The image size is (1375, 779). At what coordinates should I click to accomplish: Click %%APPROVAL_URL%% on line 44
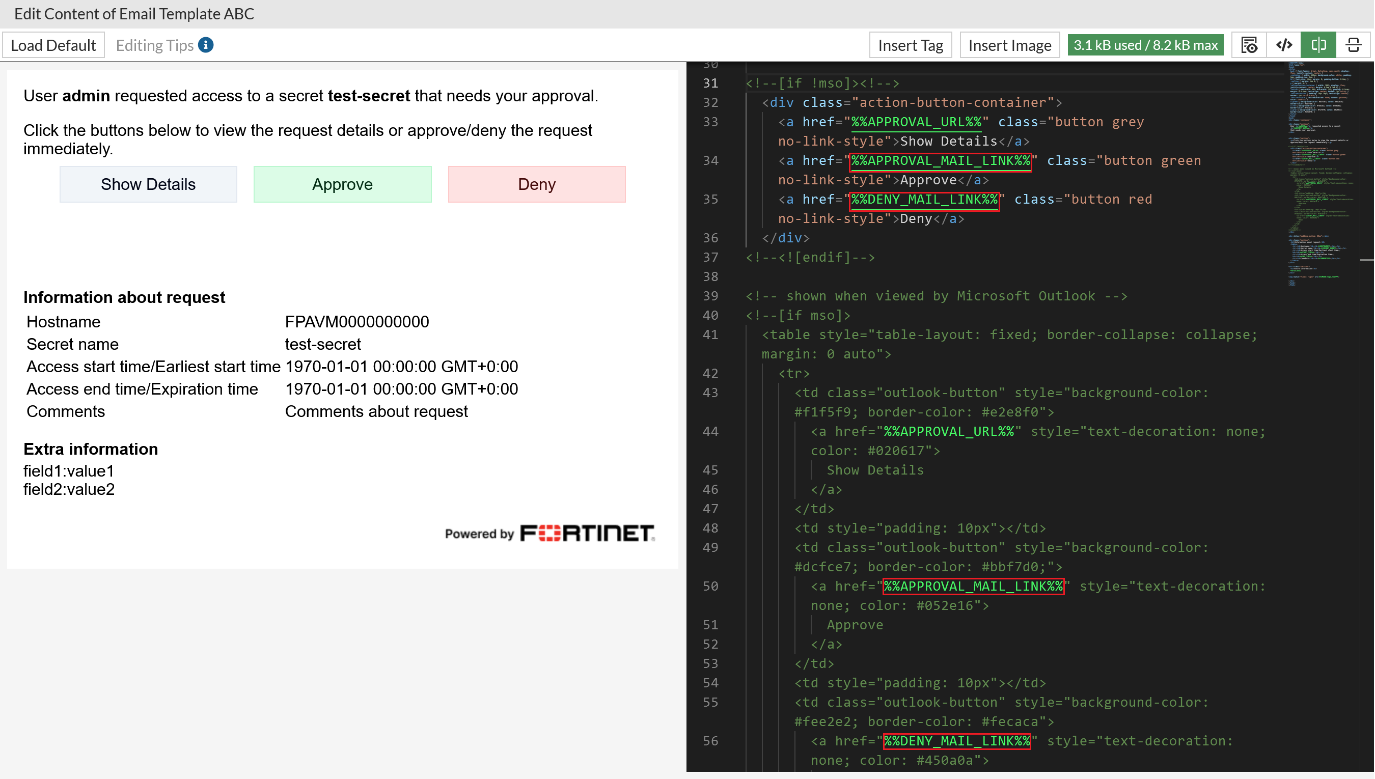tap(949, 431)
